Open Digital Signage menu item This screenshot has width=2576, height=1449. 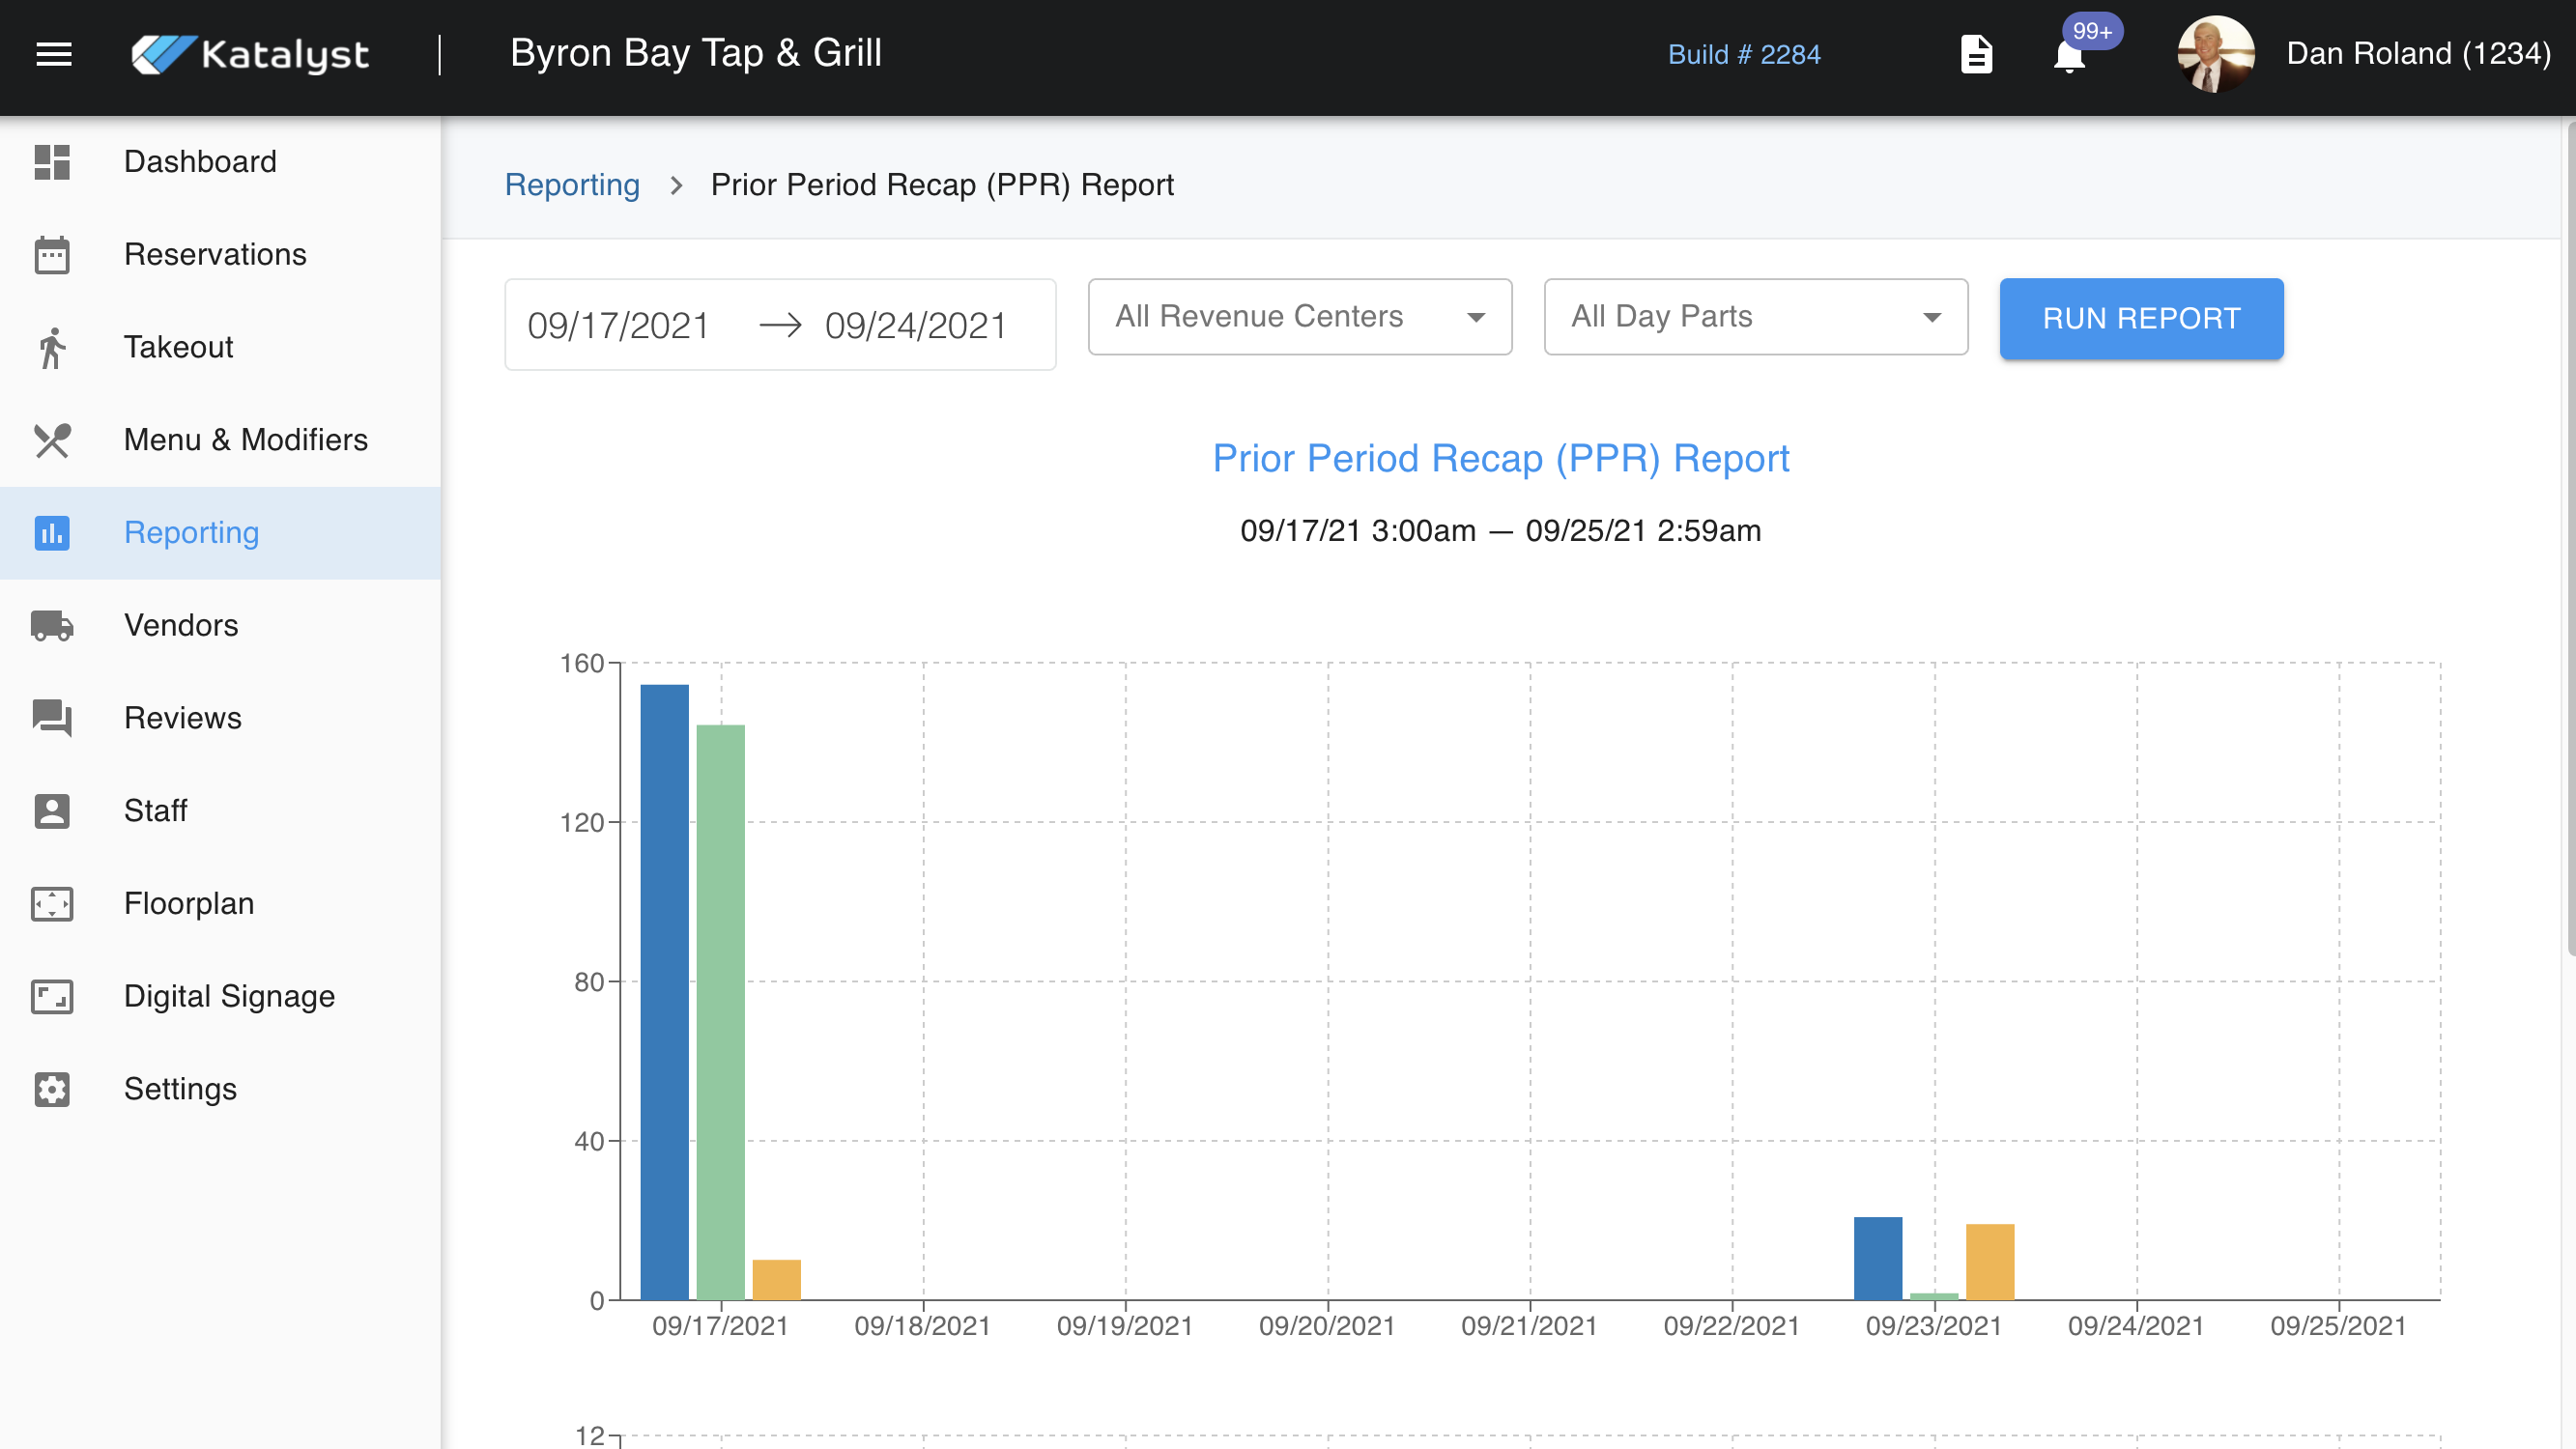coord(229,996)
